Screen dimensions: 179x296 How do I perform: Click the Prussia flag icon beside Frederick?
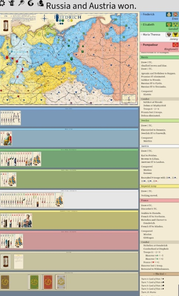pyautogui.click(x=169, y=14)
